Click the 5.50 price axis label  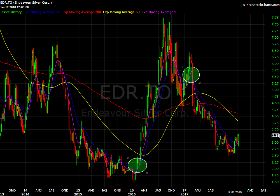(275, 77)
